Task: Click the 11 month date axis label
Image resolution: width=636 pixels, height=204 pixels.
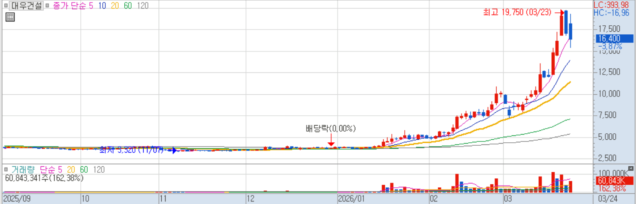Action: 163,199
